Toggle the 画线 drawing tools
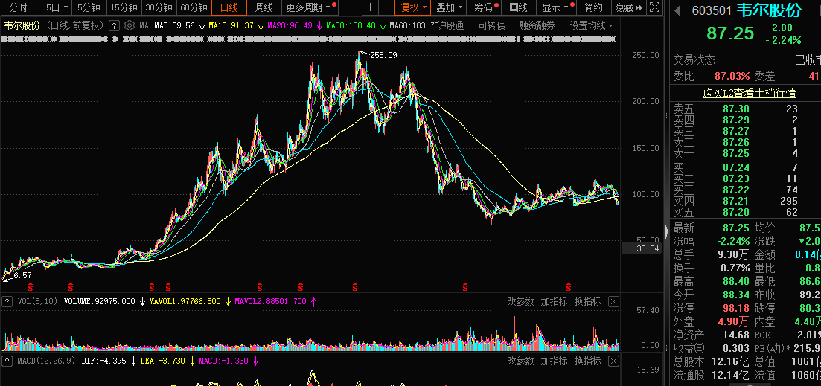Image resolution: width=821 pixels, height=386 pixels. click(x=518, y=8)
